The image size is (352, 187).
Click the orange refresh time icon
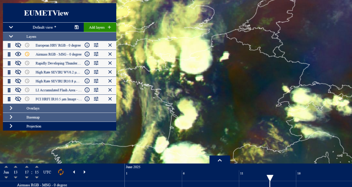tap(61, 172)
